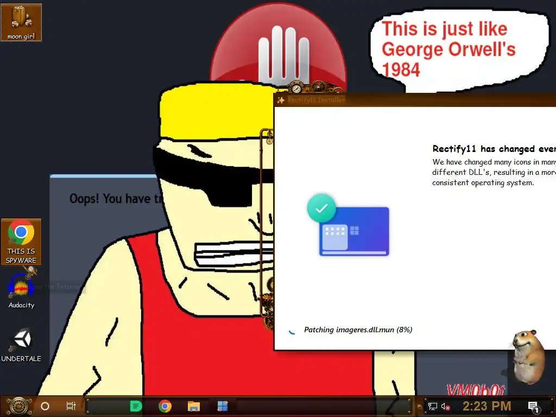
Task: Open the green chat app on the taskbar
Action: click(x=136, y=406)
